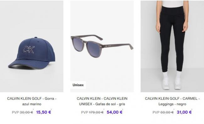Click the crossed-out 60,00 € original price
This screenshot has width=204, height=124.
(x=167, y=112)
